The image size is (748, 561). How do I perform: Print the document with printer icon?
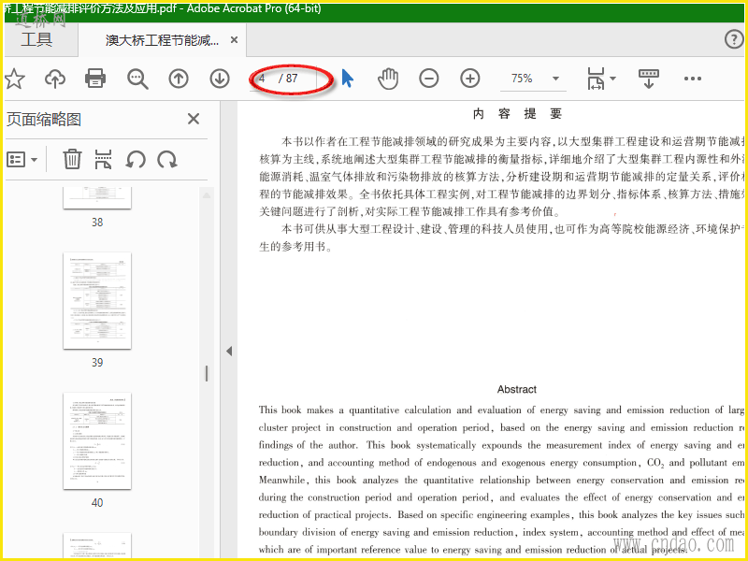click(x=95, y=79)
